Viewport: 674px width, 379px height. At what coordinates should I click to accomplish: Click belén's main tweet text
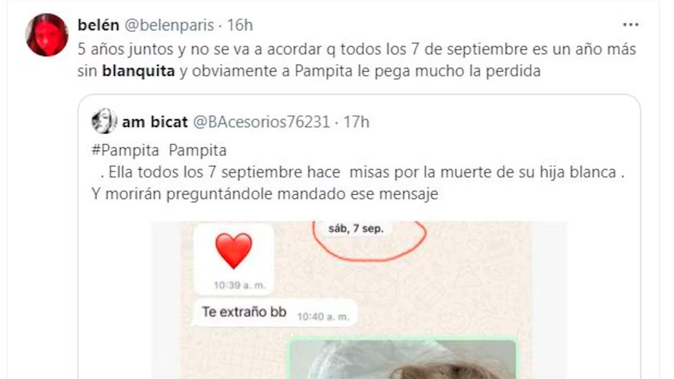click(x=357, y=60)
